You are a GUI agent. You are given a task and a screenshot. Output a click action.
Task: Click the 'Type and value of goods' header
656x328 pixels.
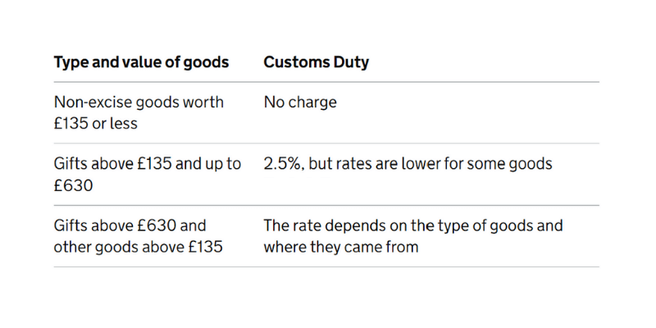tap(141, 62)
